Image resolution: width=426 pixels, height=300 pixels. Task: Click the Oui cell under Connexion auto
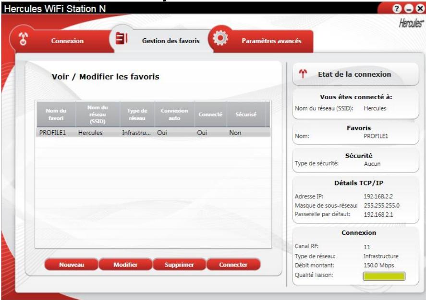pyautogui.click(x=162, y=133)
